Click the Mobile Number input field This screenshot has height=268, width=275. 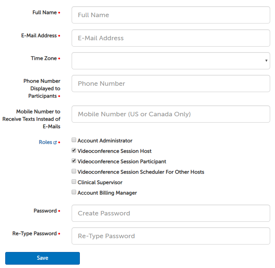click(171, 114)
